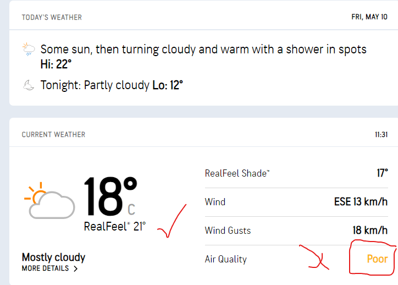
Task: Click the sun and shower weather icon
Action: tap(29, 50)
